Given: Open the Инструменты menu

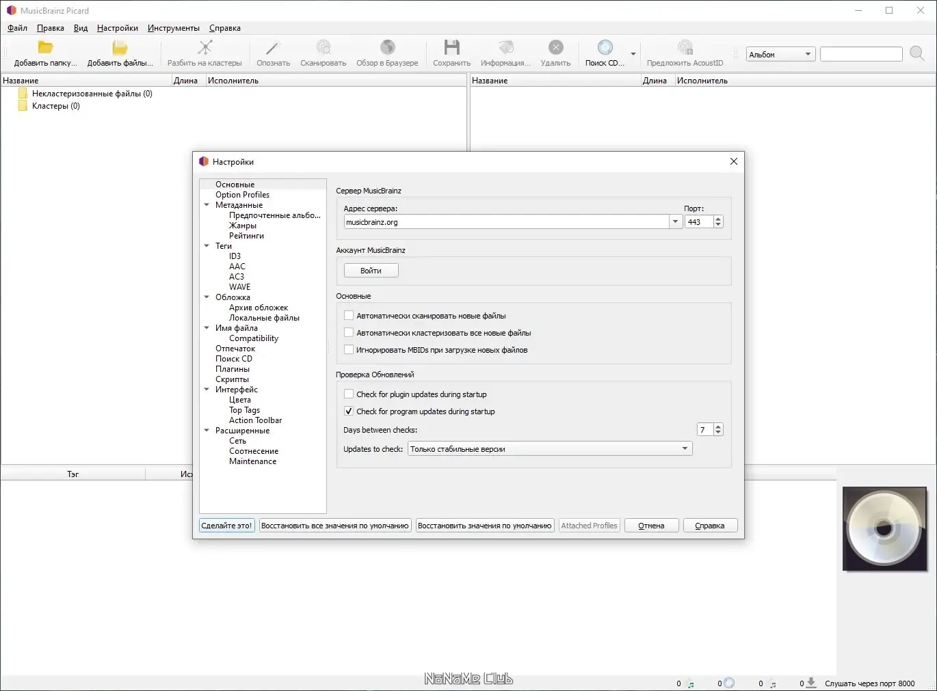Looking at the screenshot, I should click(x=174, y=28).
